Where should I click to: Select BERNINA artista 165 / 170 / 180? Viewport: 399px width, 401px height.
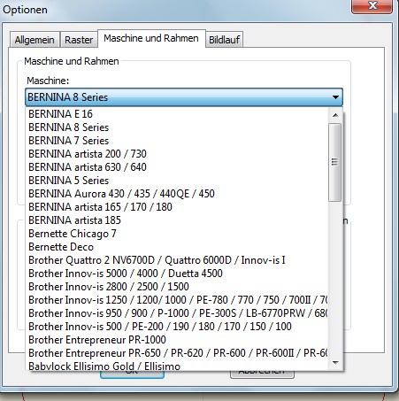click(x=178, y=207)
